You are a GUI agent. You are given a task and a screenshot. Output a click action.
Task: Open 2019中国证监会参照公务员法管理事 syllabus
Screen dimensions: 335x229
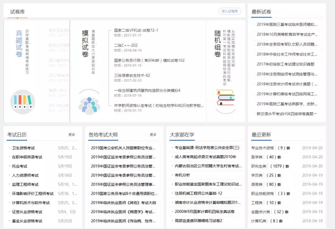click(x=123, y=184)
